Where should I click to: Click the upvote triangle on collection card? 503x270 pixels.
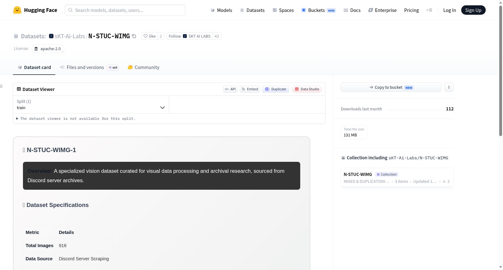[444, 181]
